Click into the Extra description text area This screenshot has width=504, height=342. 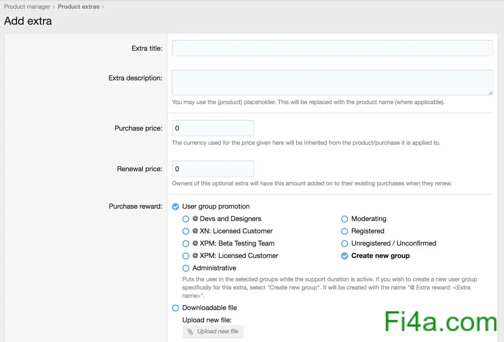(x=332, y=83)
